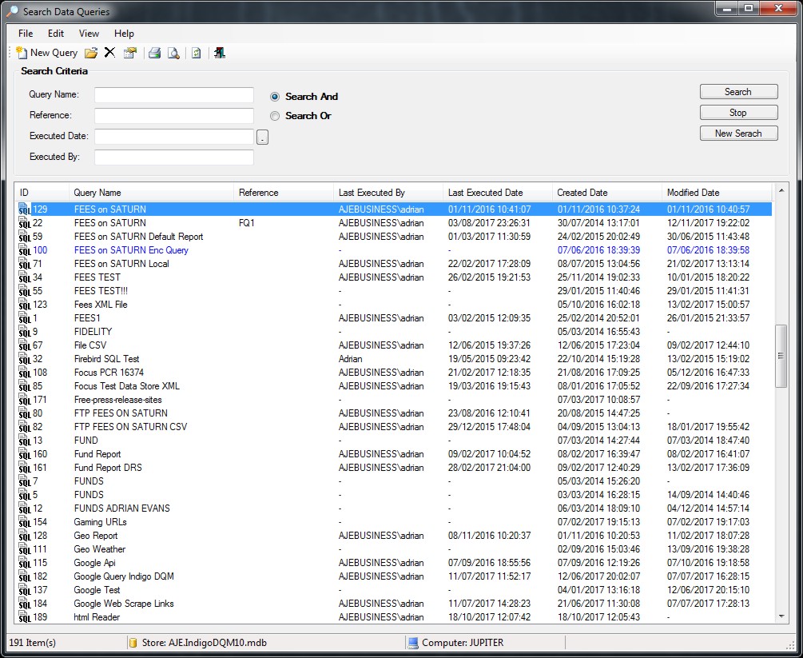
Task: Open the File menu
Action: point(26,34)
